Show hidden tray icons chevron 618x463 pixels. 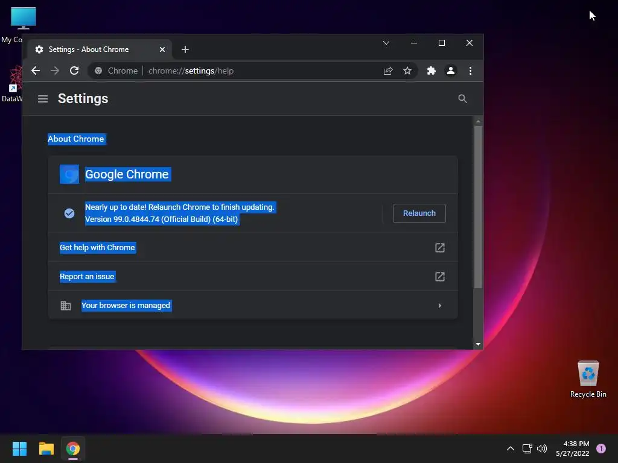pyautogui.click(x=511, y=449)
